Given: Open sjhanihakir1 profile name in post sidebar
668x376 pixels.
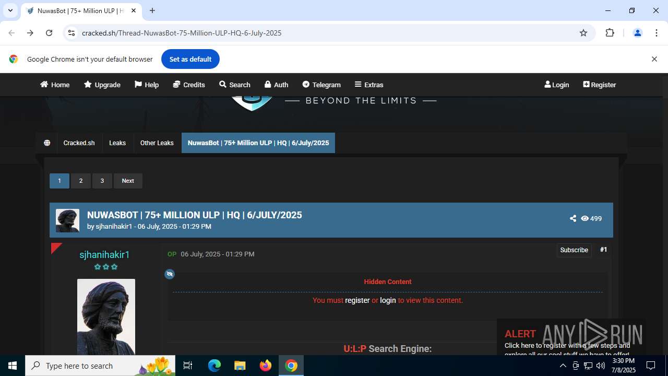Looking at the screenshot, I should pos(104,255).
